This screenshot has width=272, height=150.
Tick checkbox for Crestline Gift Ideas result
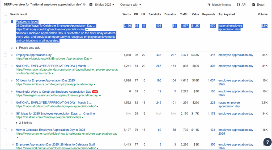point(5,114)
